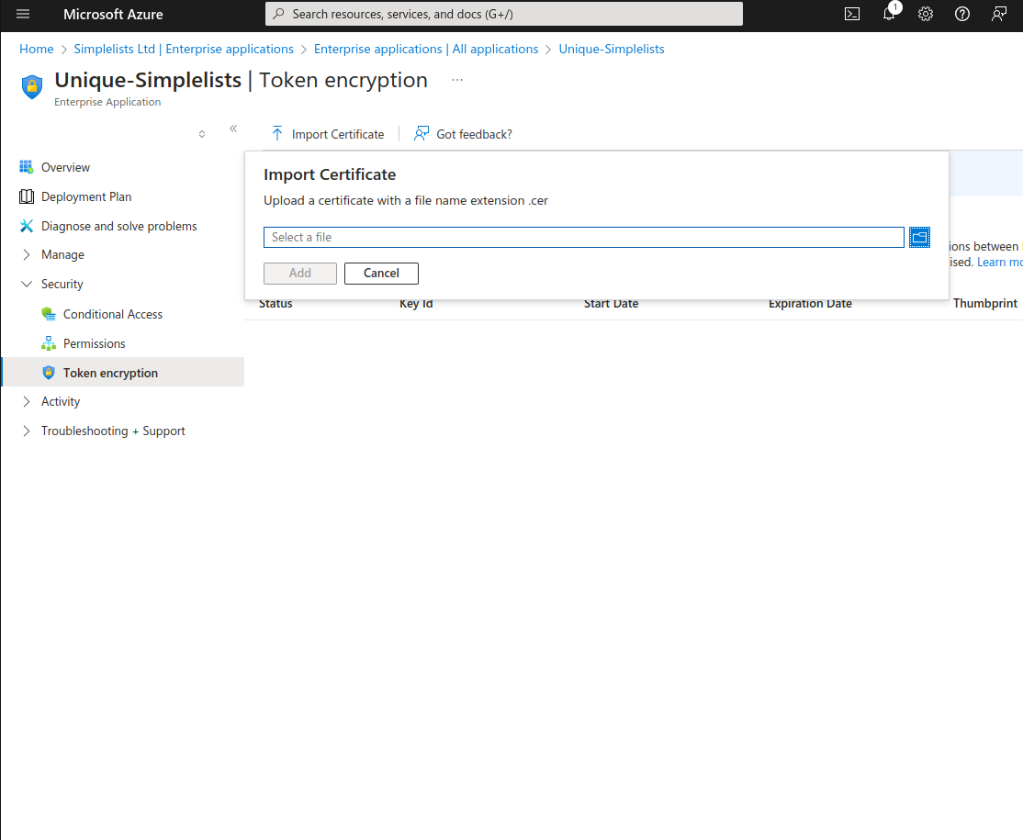Expand the Activity section chevron
The image size is (1023, 840).
click(x=26, y=401)
